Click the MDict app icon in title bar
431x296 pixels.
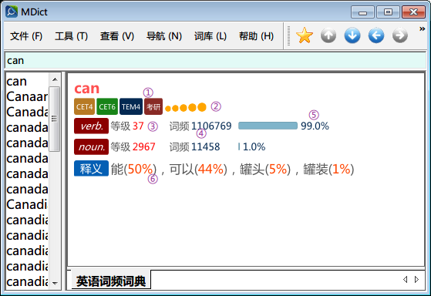(12, 12)
